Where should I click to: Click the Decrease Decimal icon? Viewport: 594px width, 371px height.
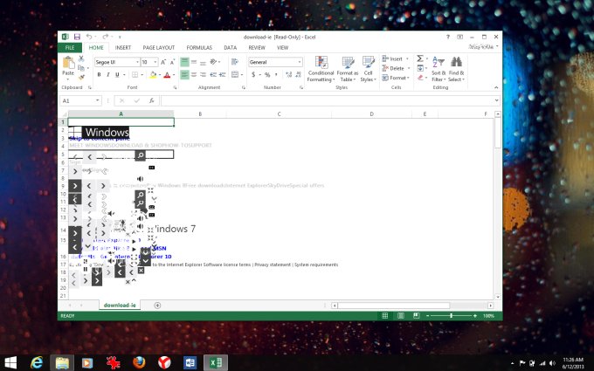coord(299,74)
